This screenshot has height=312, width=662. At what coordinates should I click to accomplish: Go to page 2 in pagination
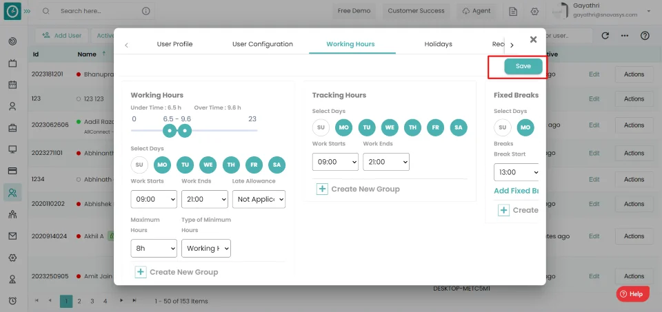(x=79, y=301)
